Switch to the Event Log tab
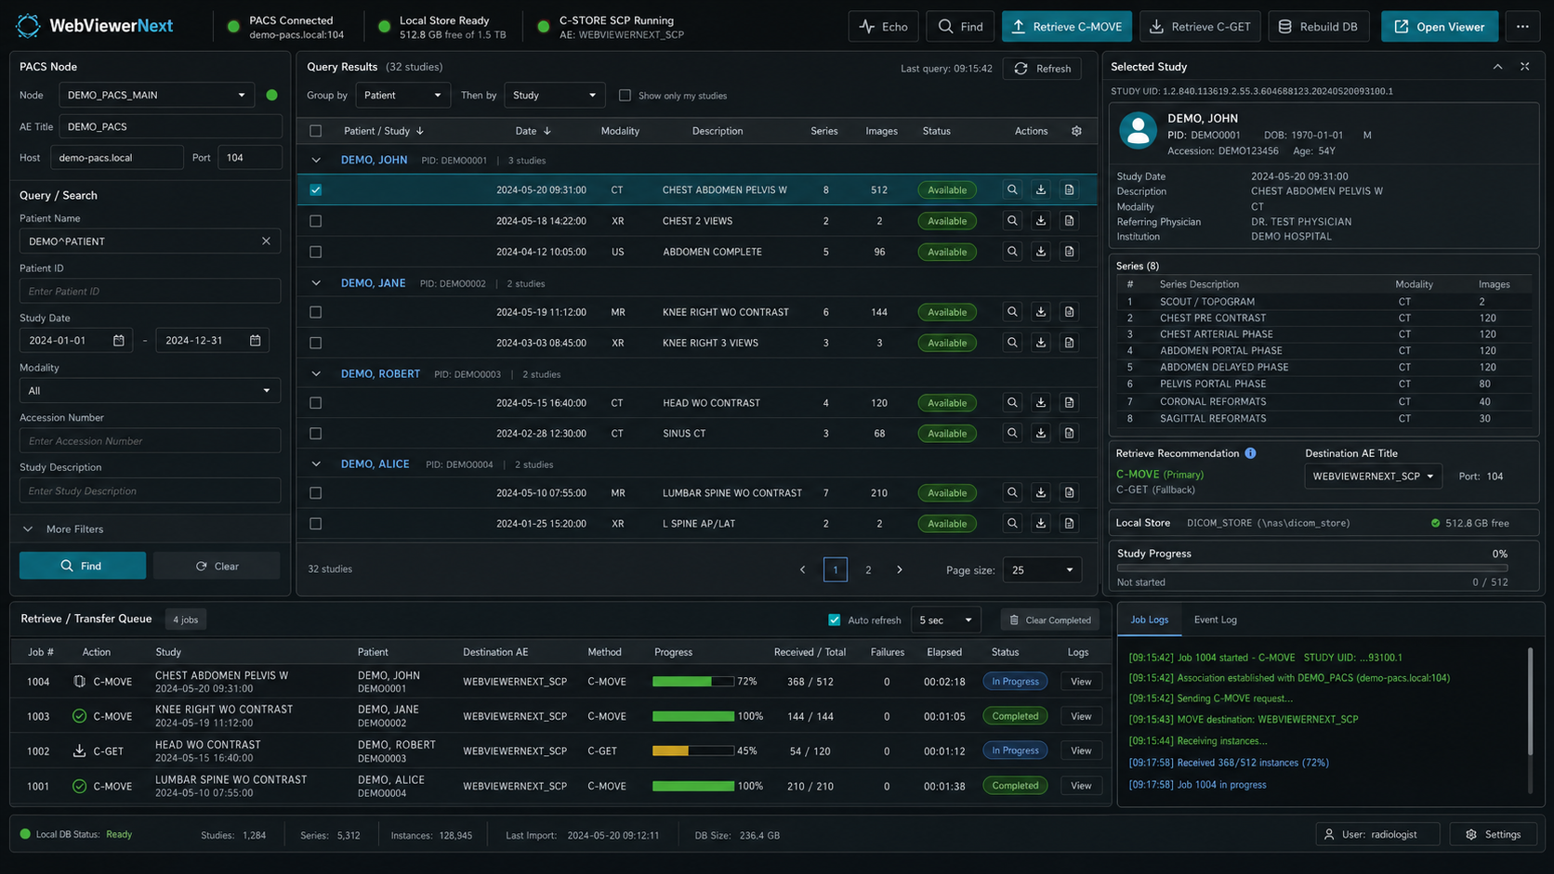1554x874 pixels. (x=1215, y=620)
